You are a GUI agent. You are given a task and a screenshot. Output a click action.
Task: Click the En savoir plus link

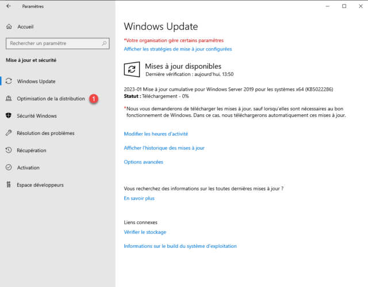[139, 198]
